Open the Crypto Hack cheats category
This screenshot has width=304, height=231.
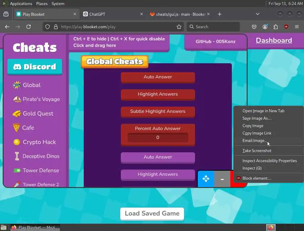click(34, 142)
